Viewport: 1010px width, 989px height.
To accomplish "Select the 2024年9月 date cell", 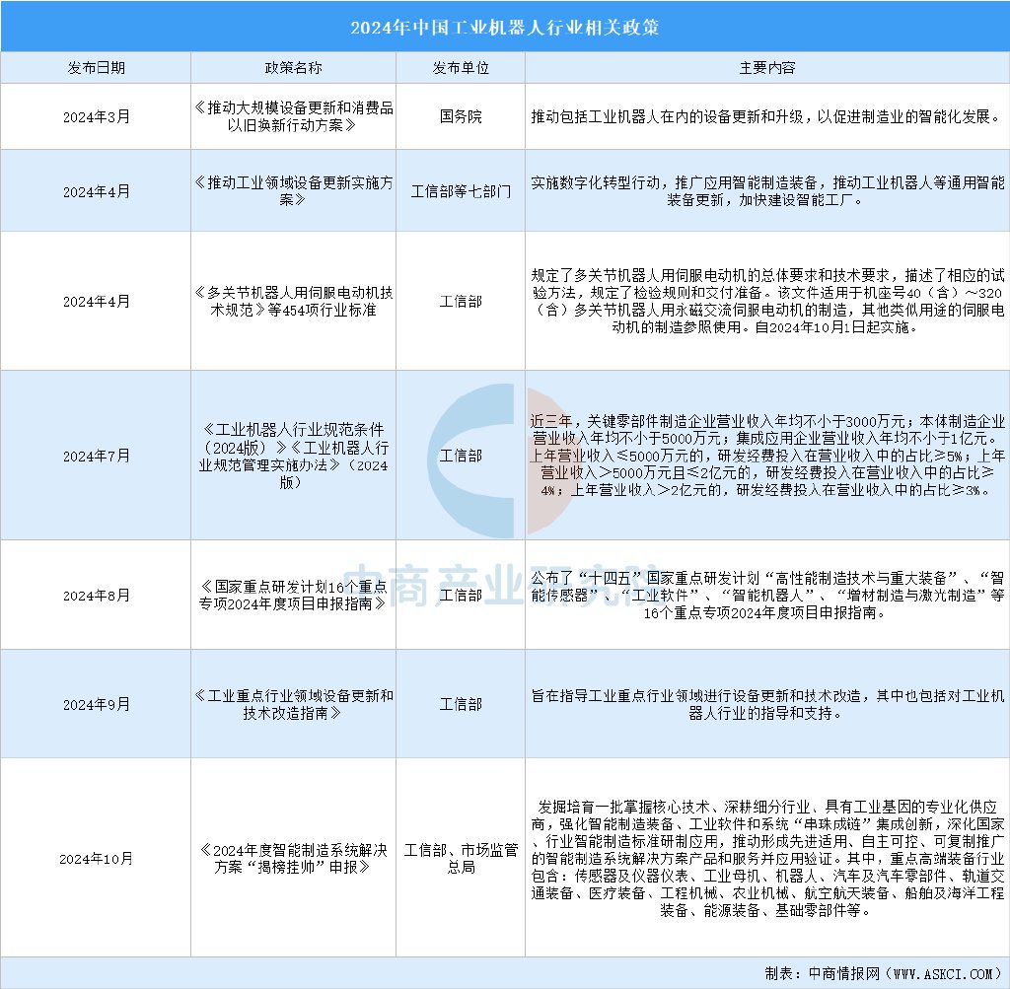I will (x=96, y=704).
